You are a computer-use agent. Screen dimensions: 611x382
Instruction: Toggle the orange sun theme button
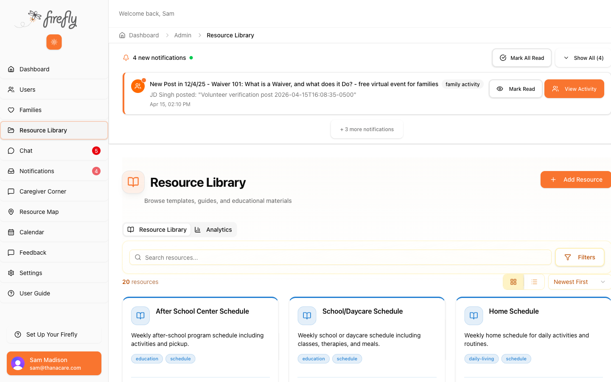pyautogui.click(x=54, y=42)
